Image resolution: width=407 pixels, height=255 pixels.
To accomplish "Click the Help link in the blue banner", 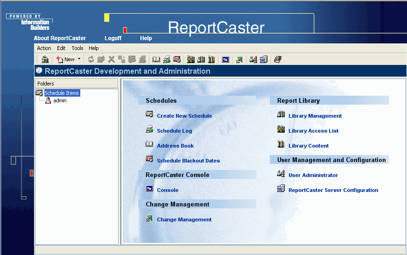I will point(146,38).
